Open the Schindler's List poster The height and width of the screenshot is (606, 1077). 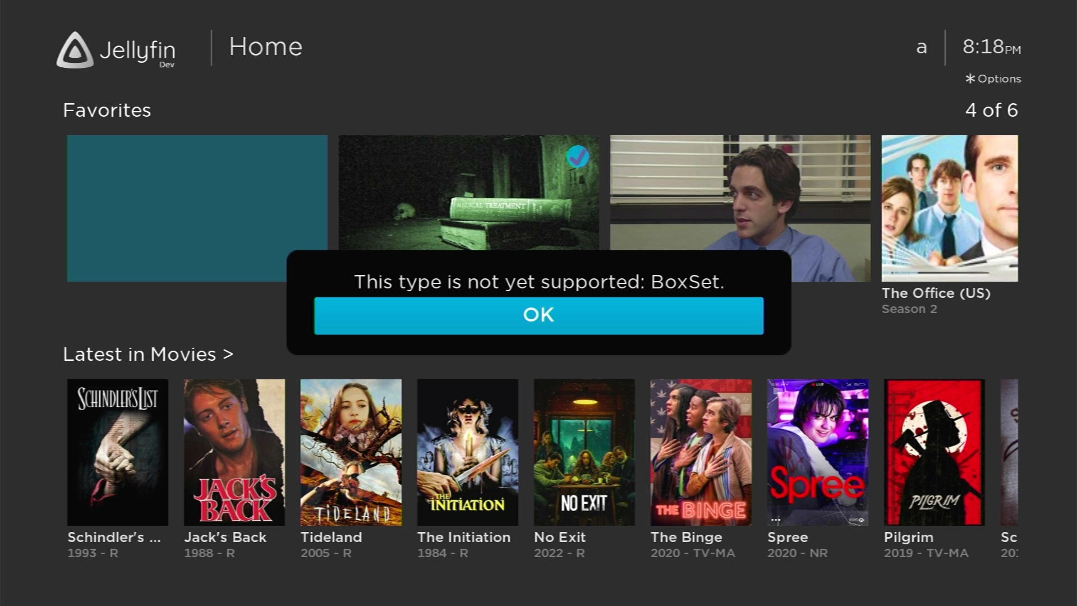(118, 452)
